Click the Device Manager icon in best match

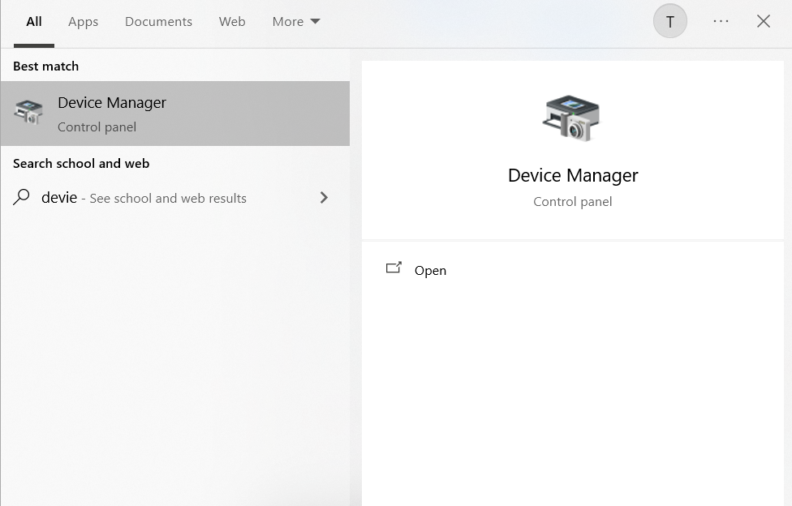(x=28, y=112)
